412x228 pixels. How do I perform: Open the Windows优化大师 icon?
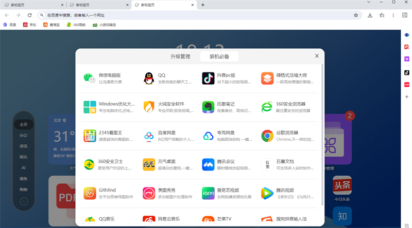pos(90,107)
